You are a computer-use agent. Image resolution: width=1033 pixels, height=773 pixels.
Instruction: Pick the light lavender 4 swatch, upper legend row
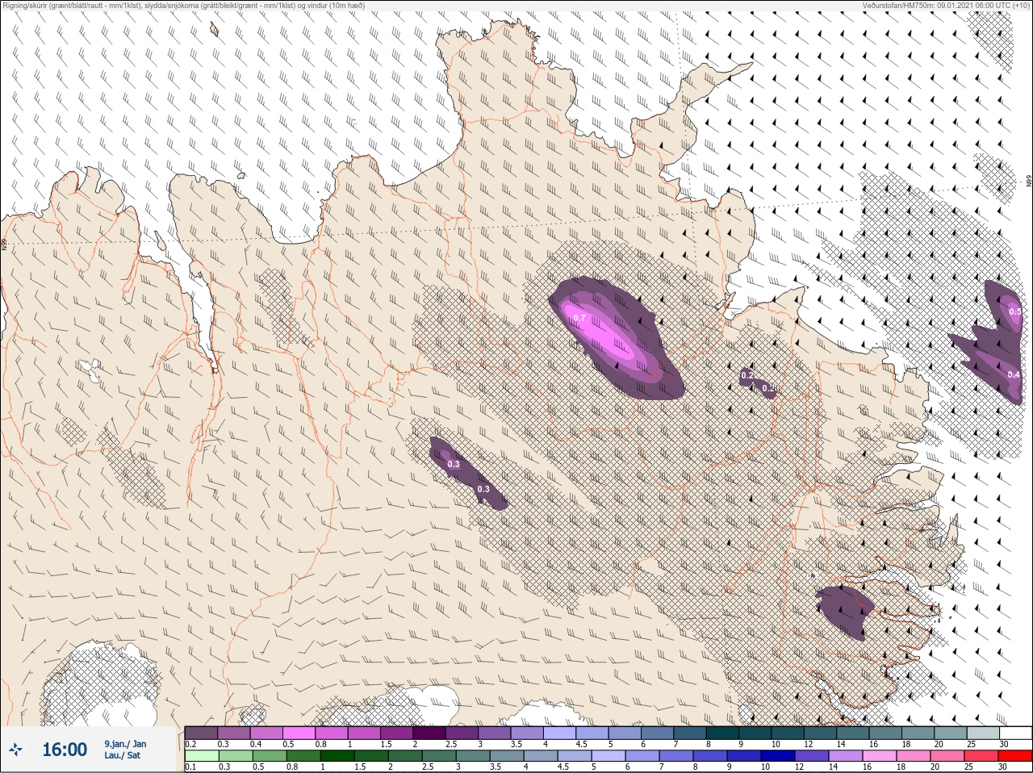[x=559, y=733]
